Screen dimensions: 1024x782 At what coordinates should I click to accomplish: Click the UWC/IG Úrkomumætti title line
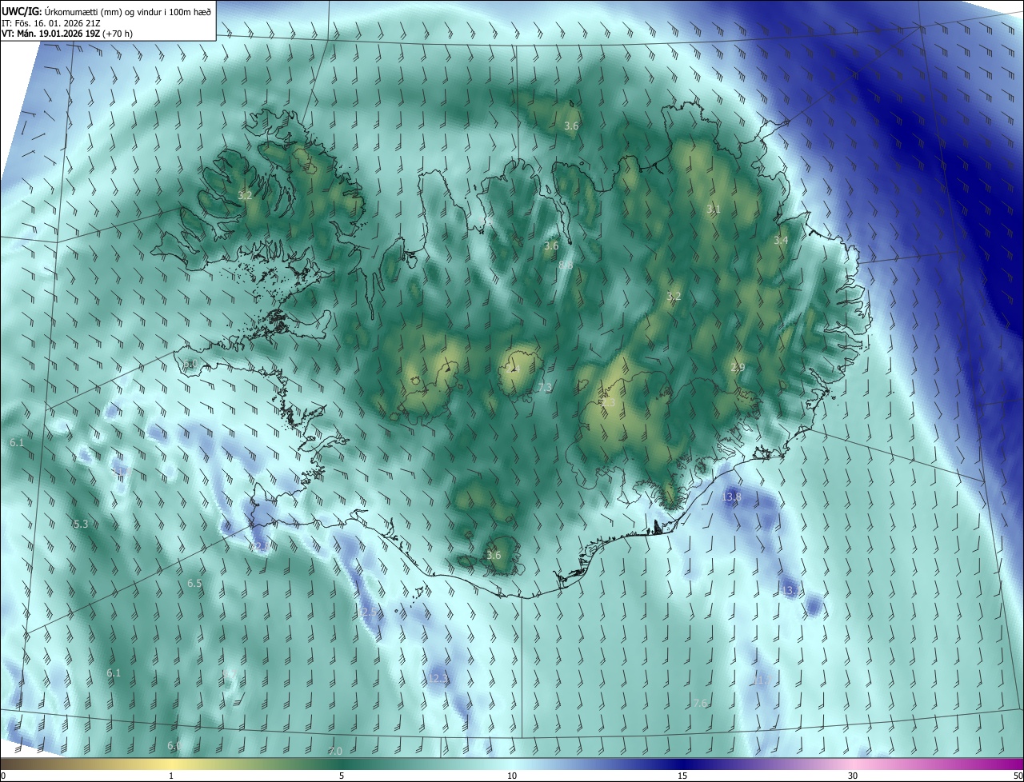pyautogui.click(x=106, y=11)
